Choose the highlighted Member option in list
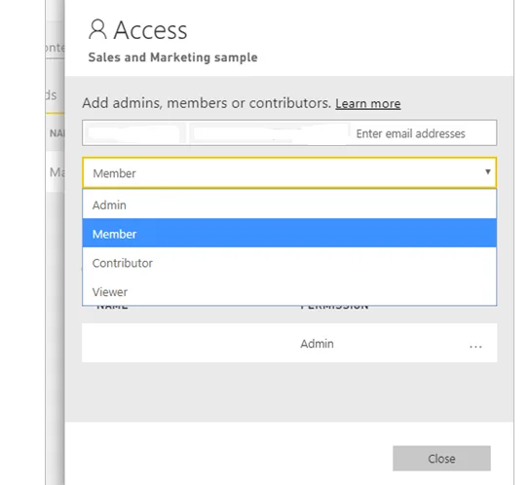Screen dimensions: 530x485 [x=289, y=233]
